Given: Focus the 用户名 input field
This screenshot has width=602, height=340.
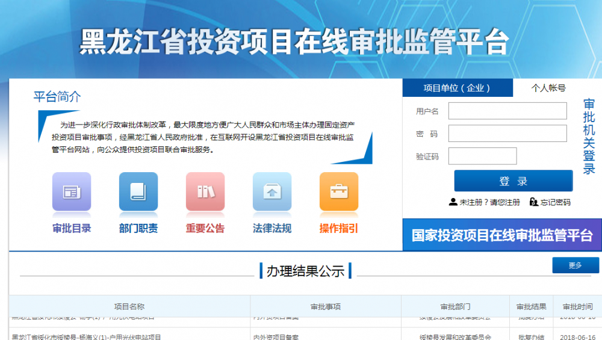Looking at the screenshot, I should coord(507,111).
